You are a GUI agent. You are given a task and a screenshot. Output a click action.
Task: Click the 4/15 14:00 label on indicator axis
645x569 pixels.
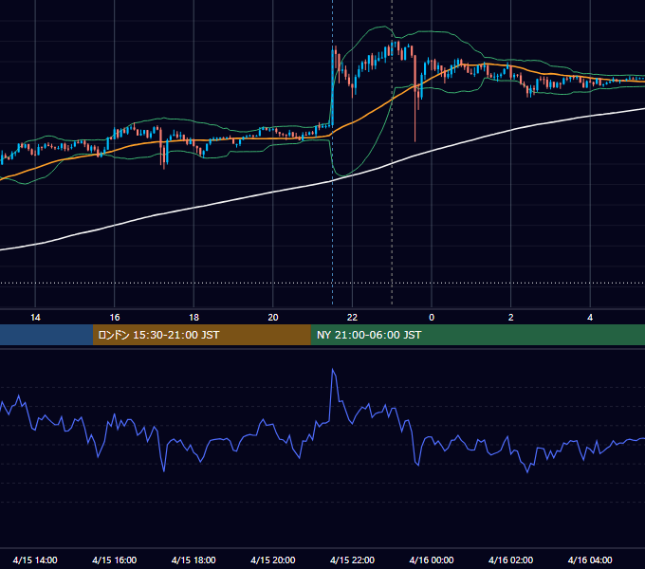pos(35,560)
